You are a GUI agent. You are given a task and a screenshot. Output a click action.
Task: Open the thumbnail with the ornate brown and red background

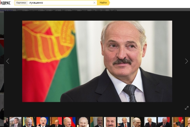(56, 122)
